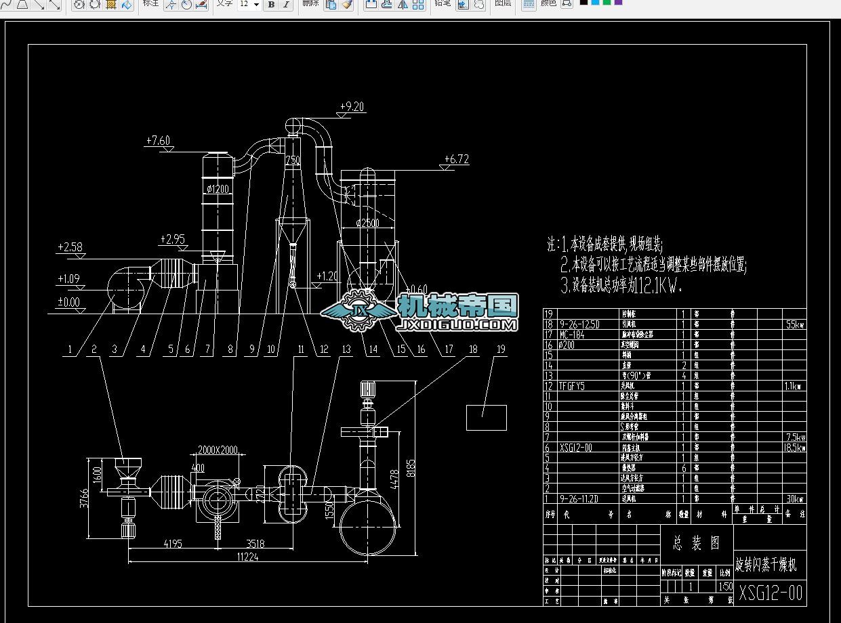Screen dimensions: 841x623
Task: Select the hatch pattern fill tool
Action: 111,4
